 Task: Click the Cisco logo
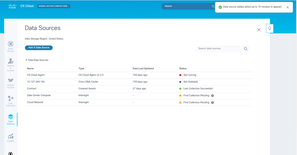(x=12, y=6)
